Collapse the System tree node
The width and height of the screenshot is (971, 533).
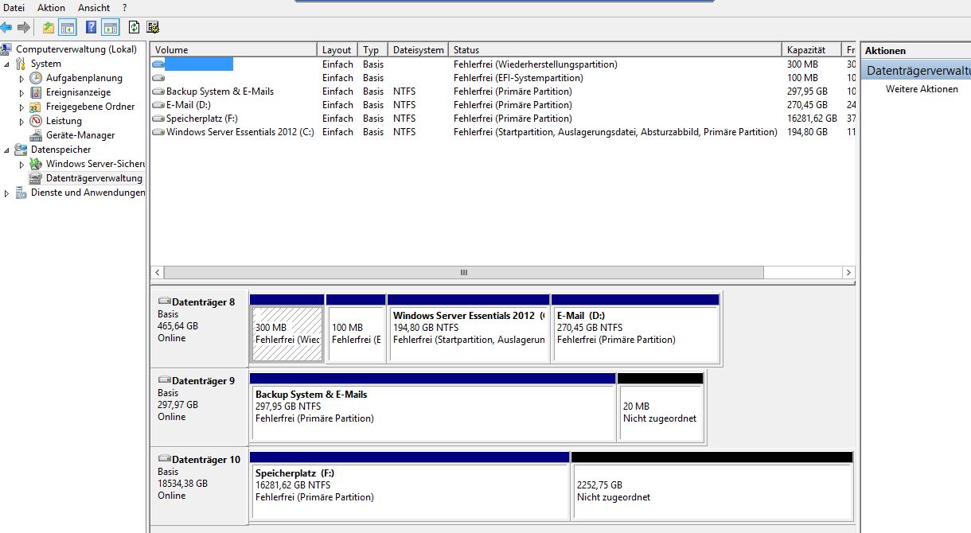tap(7, 64)
